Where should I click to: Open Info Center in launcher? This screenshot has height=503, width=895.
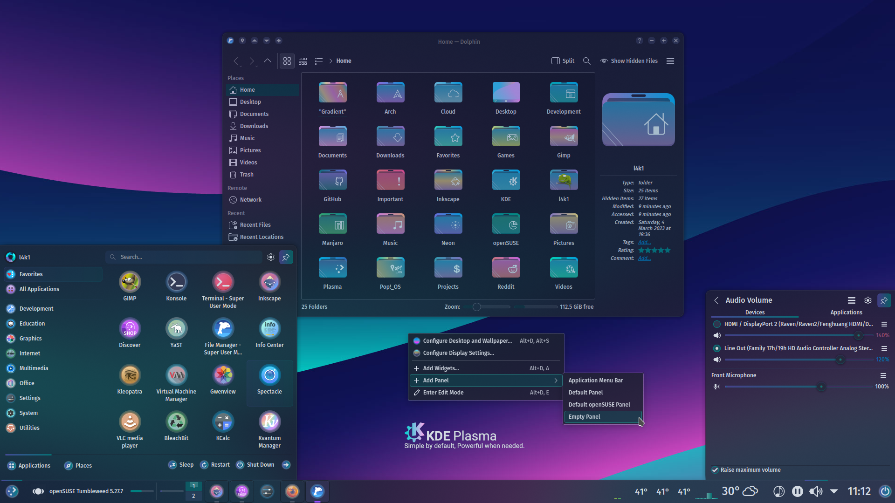[x=269, y=333]
